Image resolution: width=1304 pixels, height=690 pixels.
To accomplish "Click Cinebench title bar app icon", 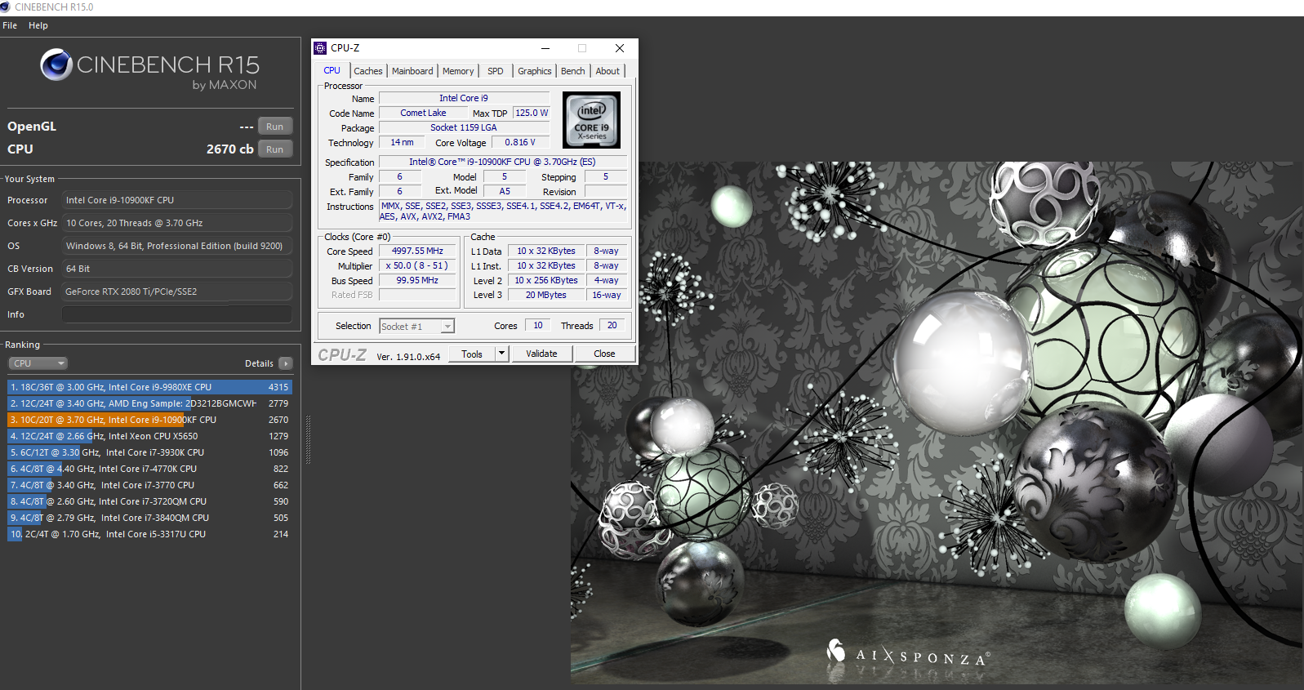I will (x=6, y=7).
